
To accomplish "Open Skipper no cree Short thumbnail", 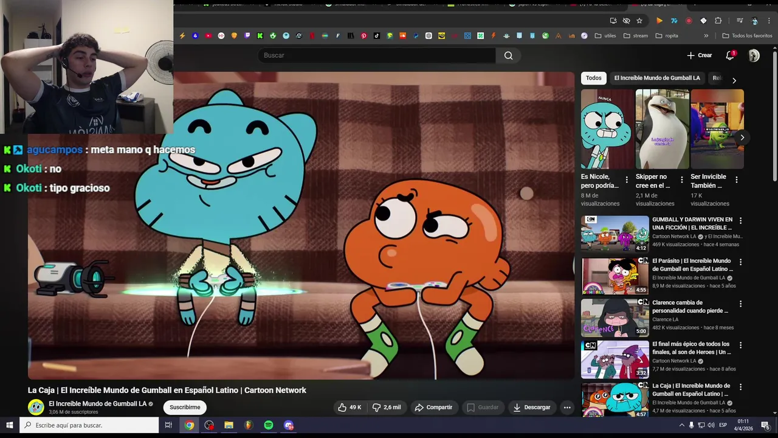I will tap(663, 129).
